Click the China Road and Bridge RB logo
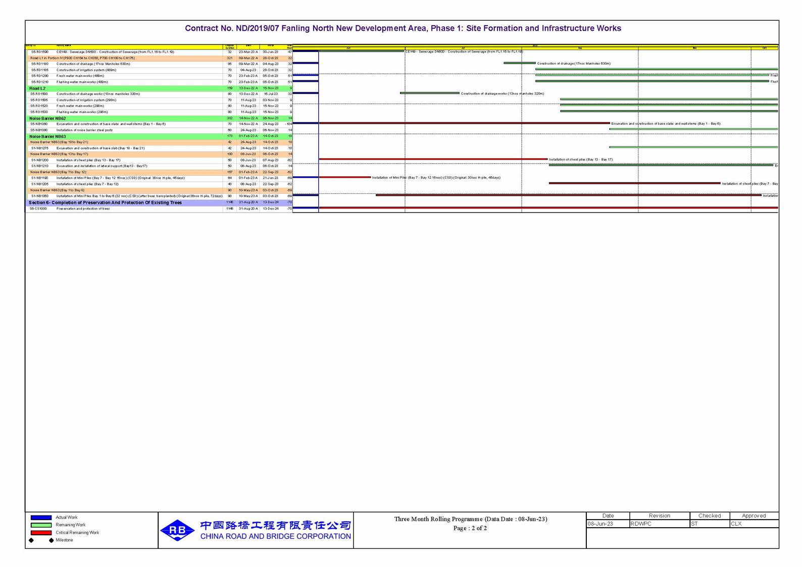Viewport: 802px width, 567px height. coord(177,530)
